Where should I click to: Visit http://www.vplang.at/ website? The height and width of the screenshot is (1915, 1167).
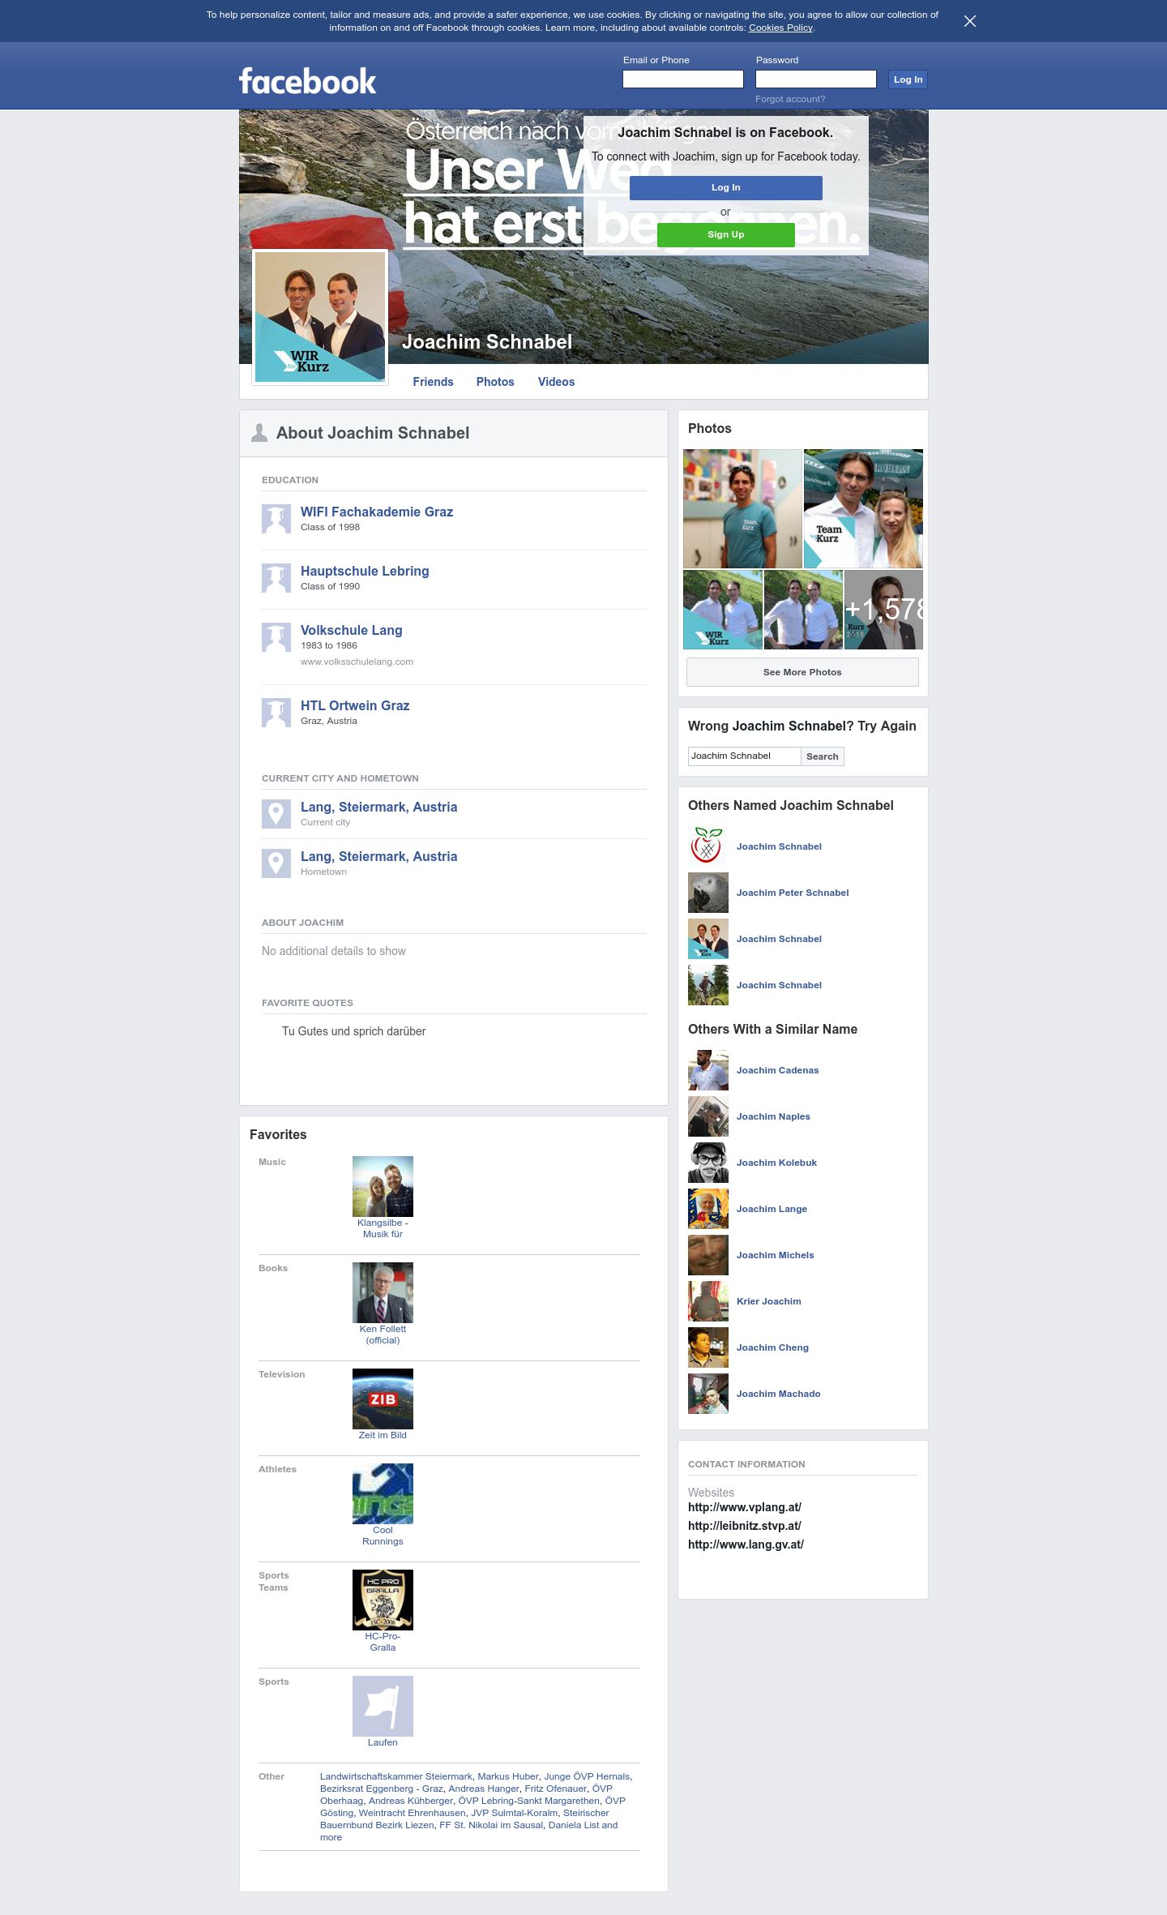click(x=745, y=1507)
